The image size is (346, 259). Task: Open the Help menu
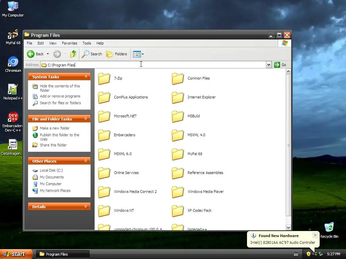[x=100, y=43]
